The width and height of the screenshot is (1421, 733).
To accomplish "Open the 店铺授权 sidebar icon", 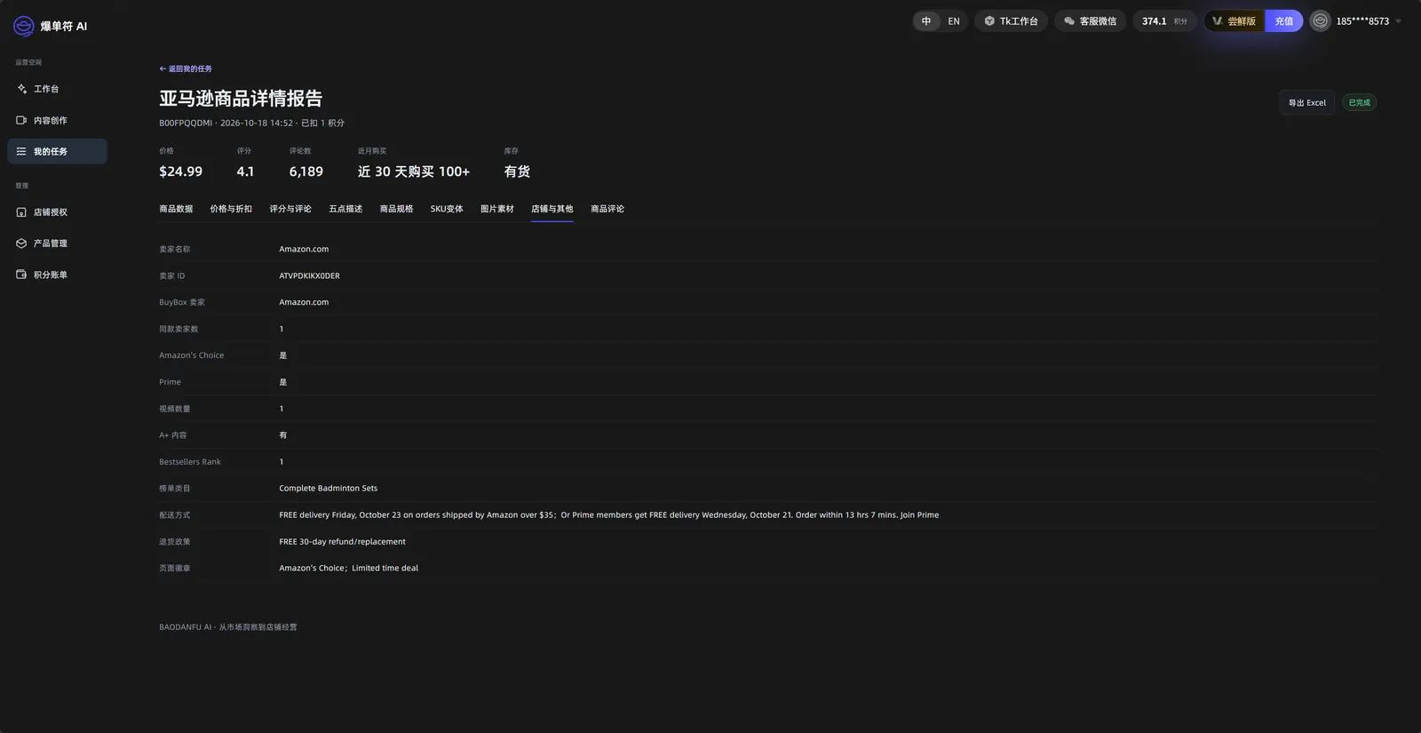I will pyautogui.click(x=21, y=212).
